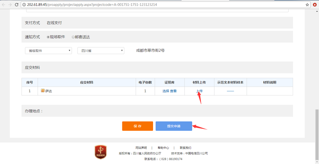The width and height of the screenshot is (319, 164).
Task: Select the 现场取件 radio option
Action: point(48,37)
